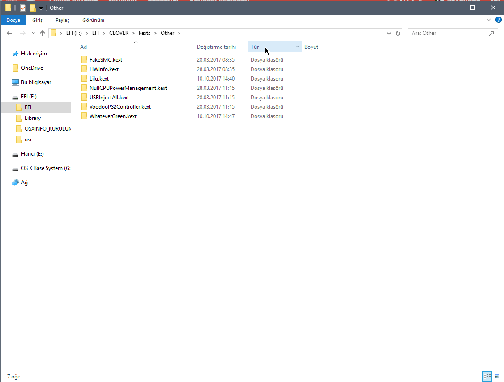Viewport: 504px width, 382px height.
Task: Refresh the current folder view
Action: (398, 33)
